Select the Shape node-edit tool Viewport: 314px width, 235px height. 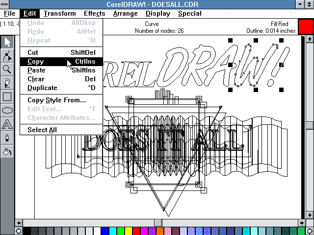[7, 55]
